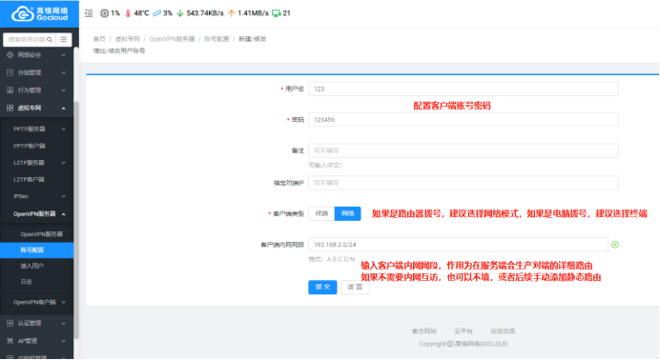Collapse sidebar with top fold icon
660x360 pixels.
(x=89, y=13)
